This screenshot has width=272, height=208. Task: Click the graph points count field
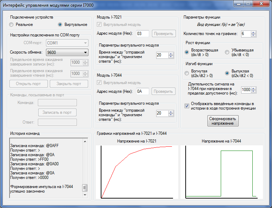pos(246,34)
